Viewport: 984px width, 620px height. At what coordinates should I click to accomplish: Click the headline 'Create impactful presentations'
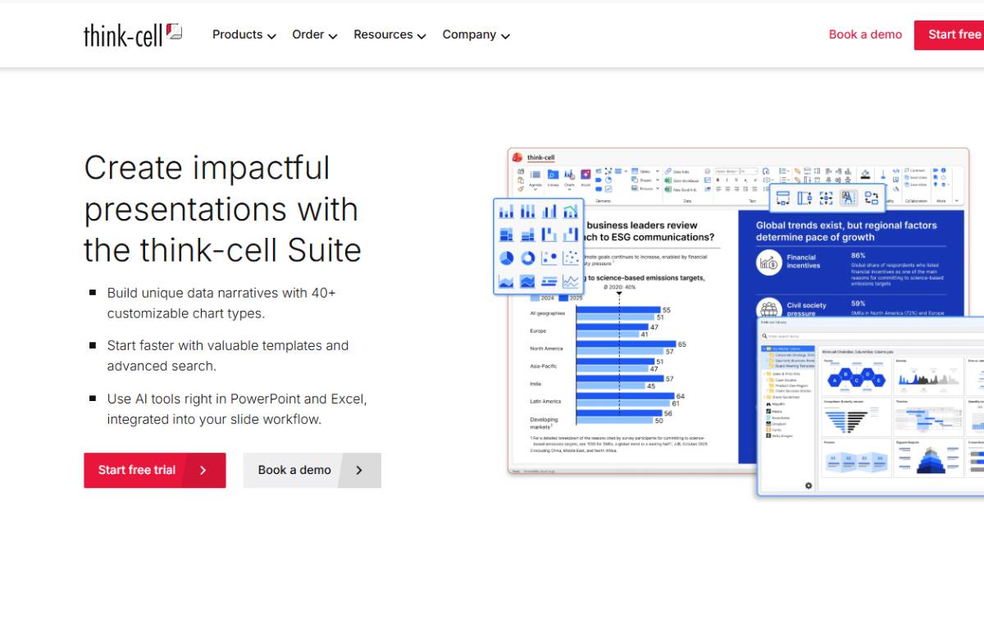222,208
